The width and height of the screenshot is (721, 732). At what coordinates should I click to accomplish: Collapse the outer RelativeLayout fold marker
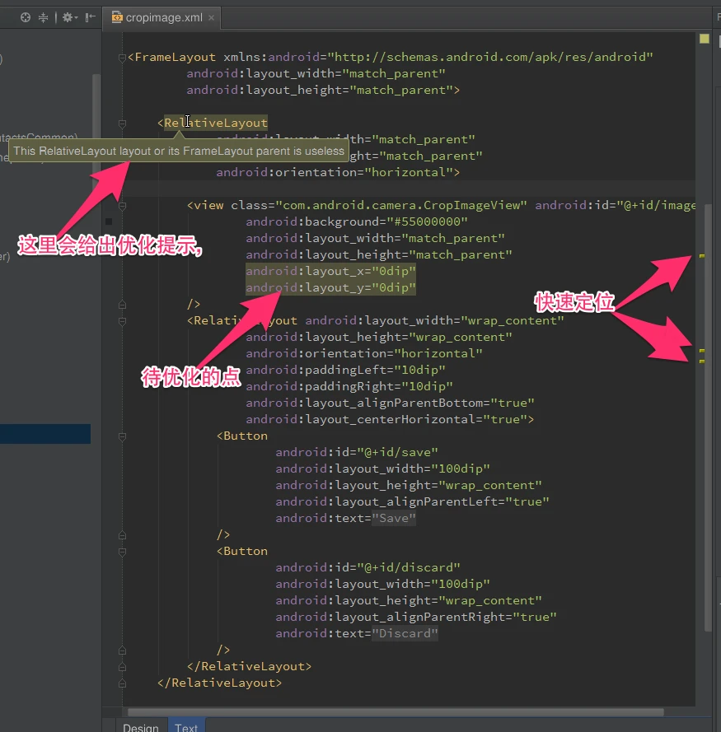122,124
